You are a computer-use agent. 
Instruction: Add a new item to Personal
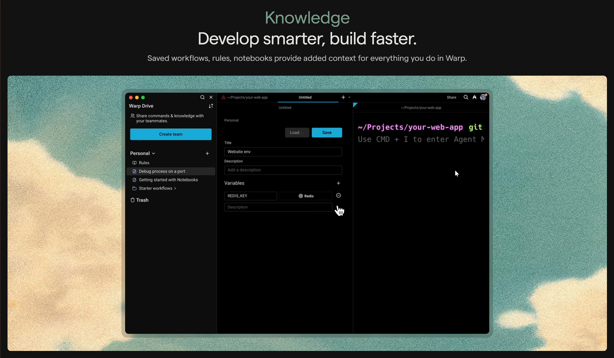pyautogui.click(x=207, y=153)
